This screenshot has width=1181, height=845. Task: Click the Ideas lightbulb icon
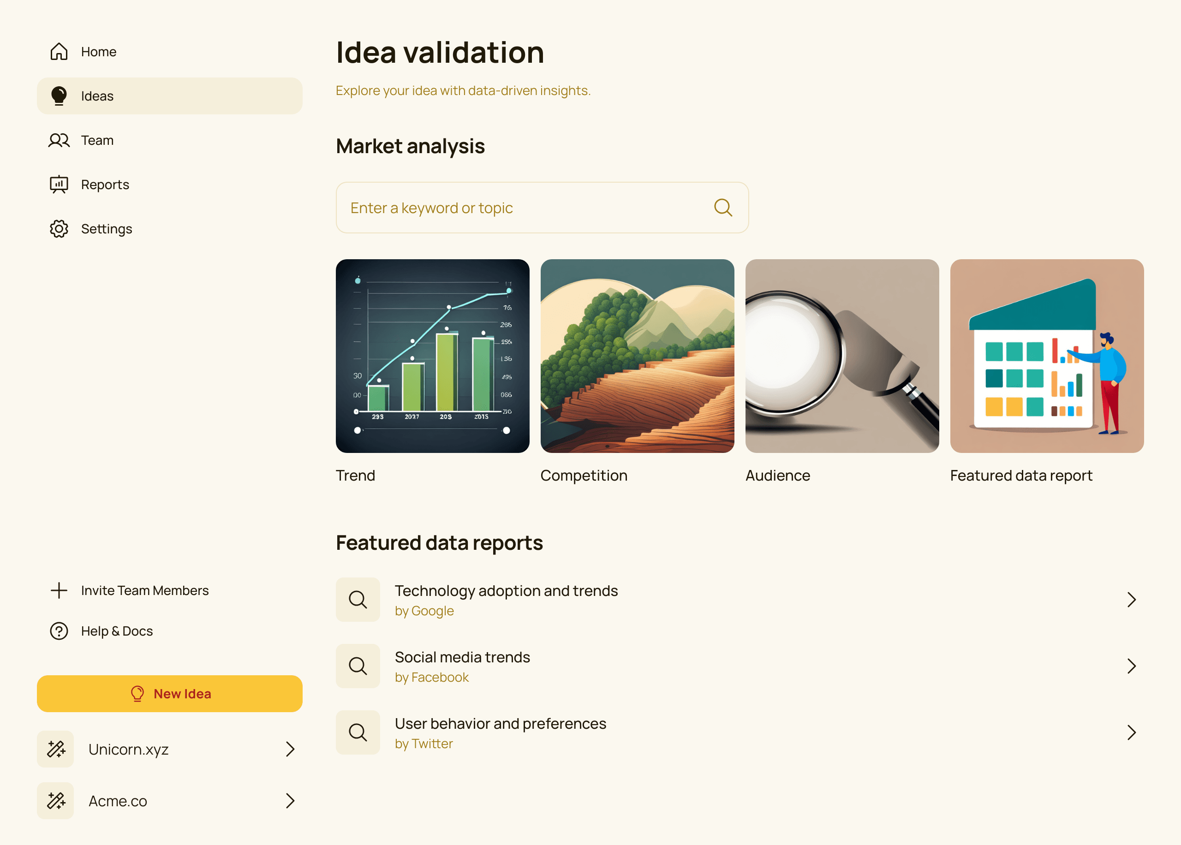[x=59, y=96]
